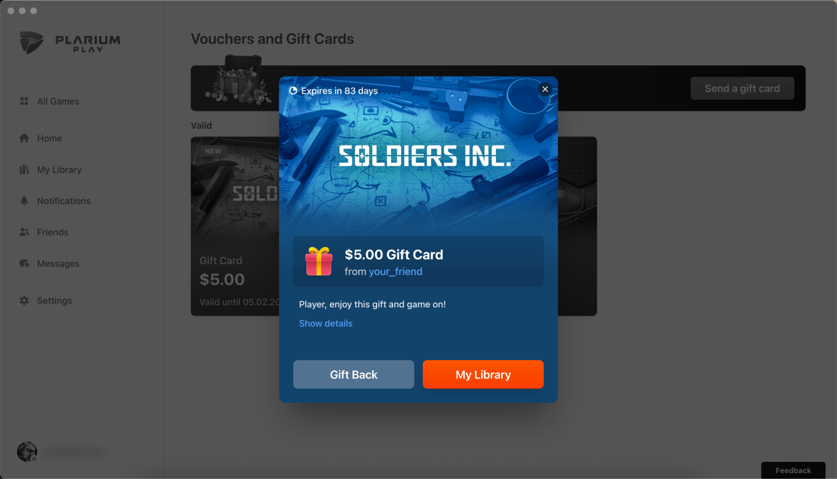Click the expiry clock icon
The width and height of the screenshot is (837, 479).
293,91
